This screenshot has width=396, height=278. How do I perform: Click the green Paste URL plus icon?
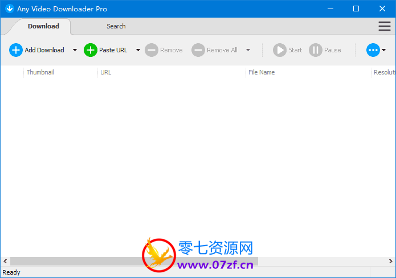[91, 50]
